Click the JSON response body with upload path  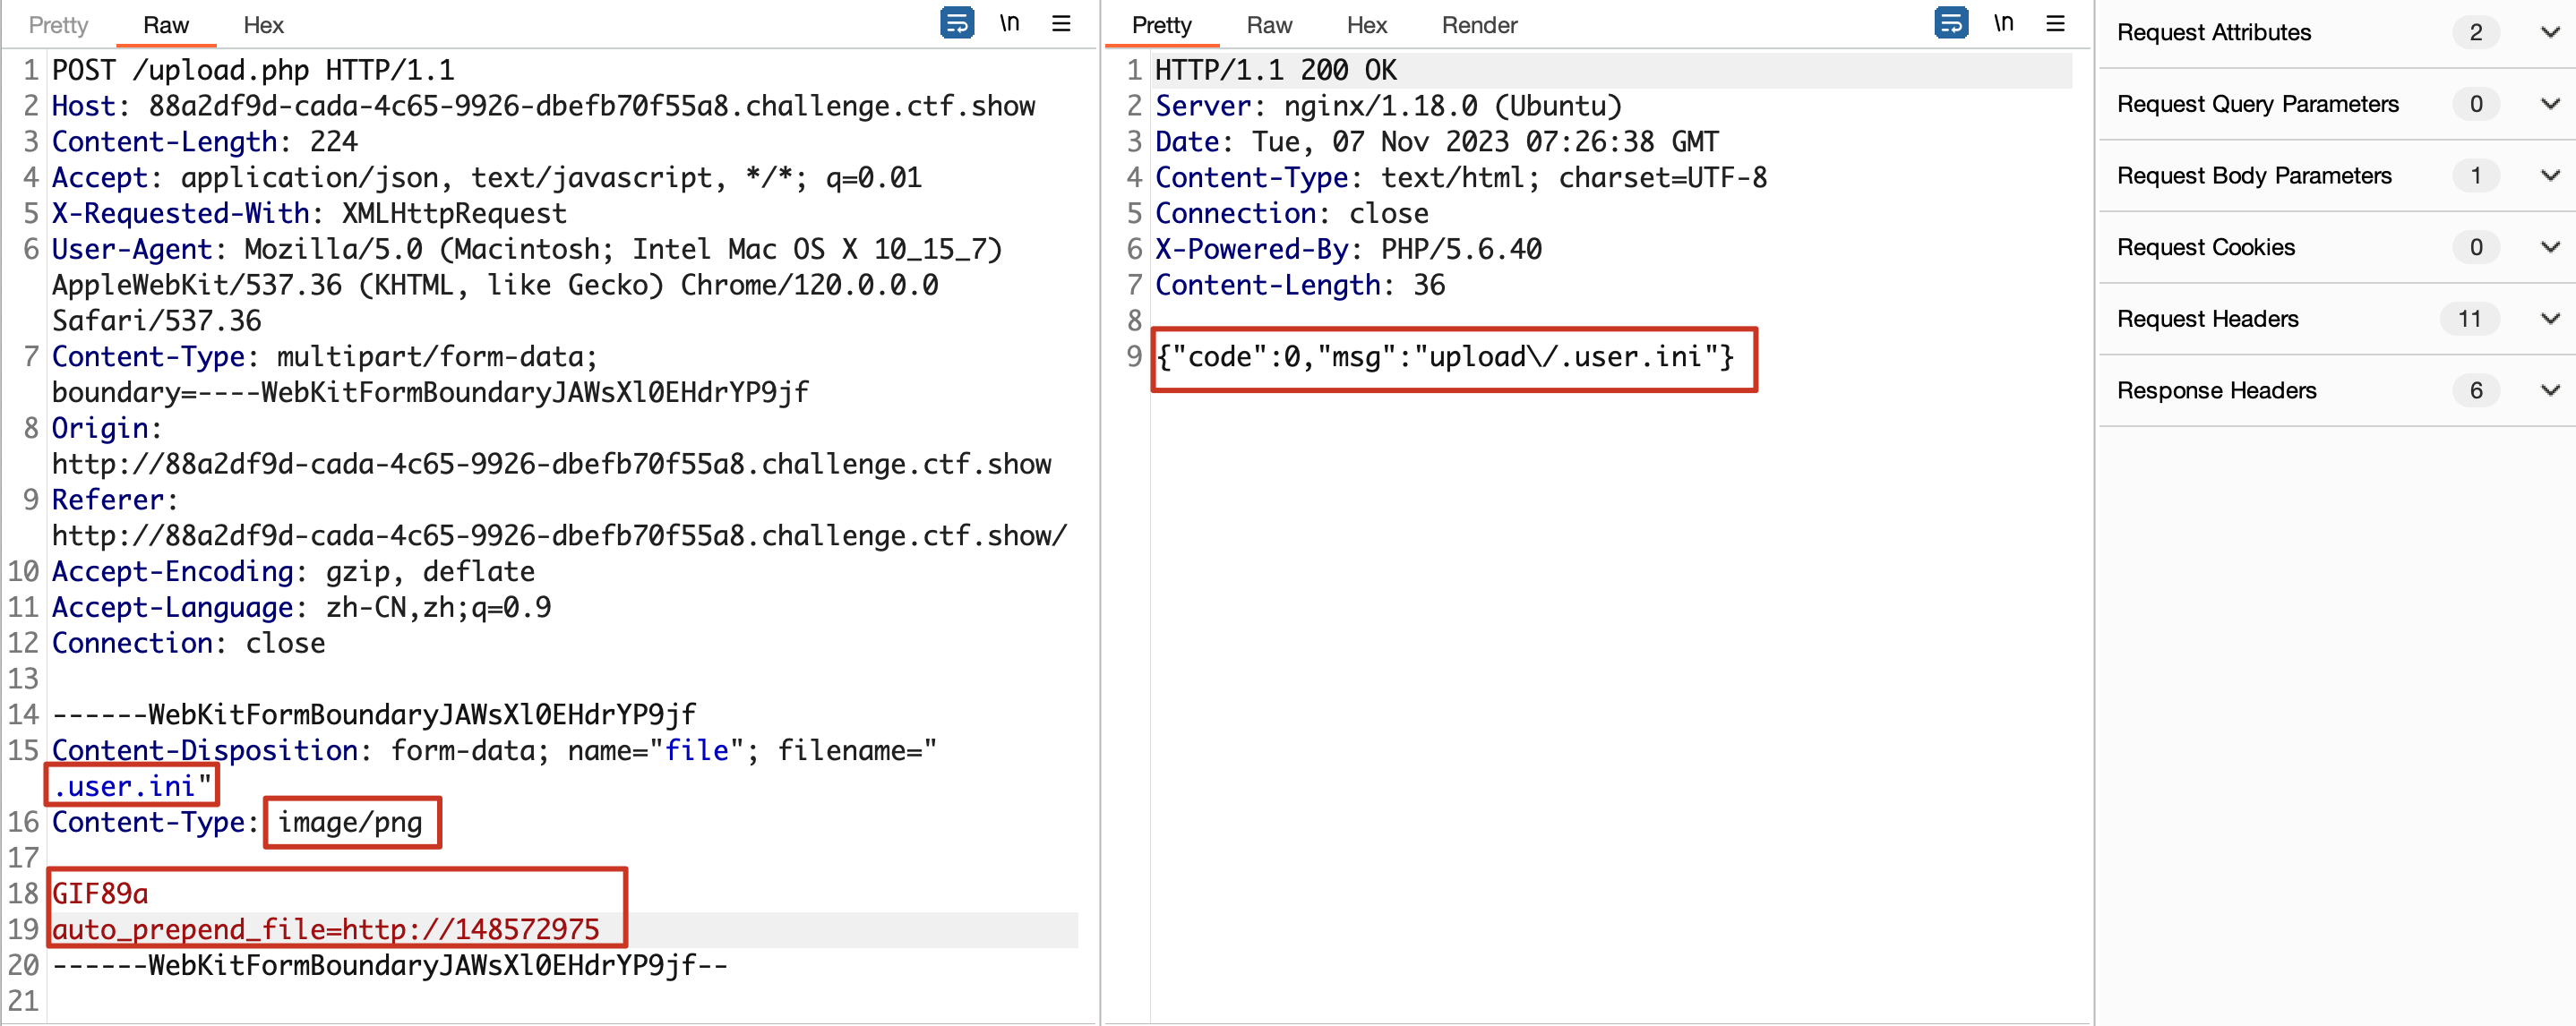(x=1445, y=357)
